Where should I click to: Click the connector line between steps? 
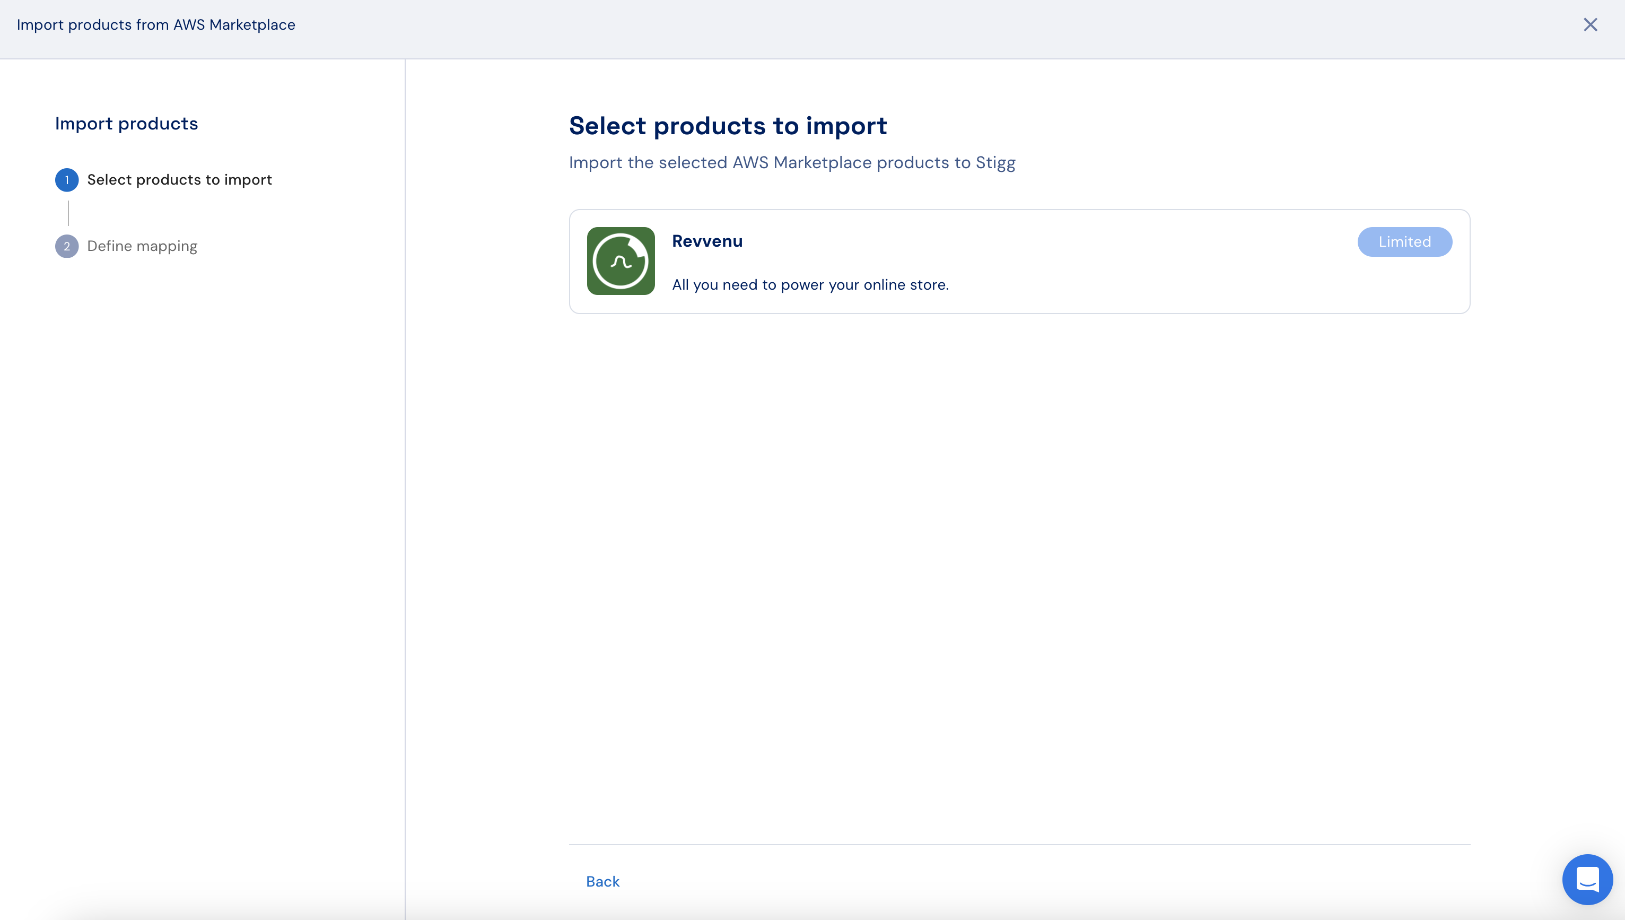[68, 214]
